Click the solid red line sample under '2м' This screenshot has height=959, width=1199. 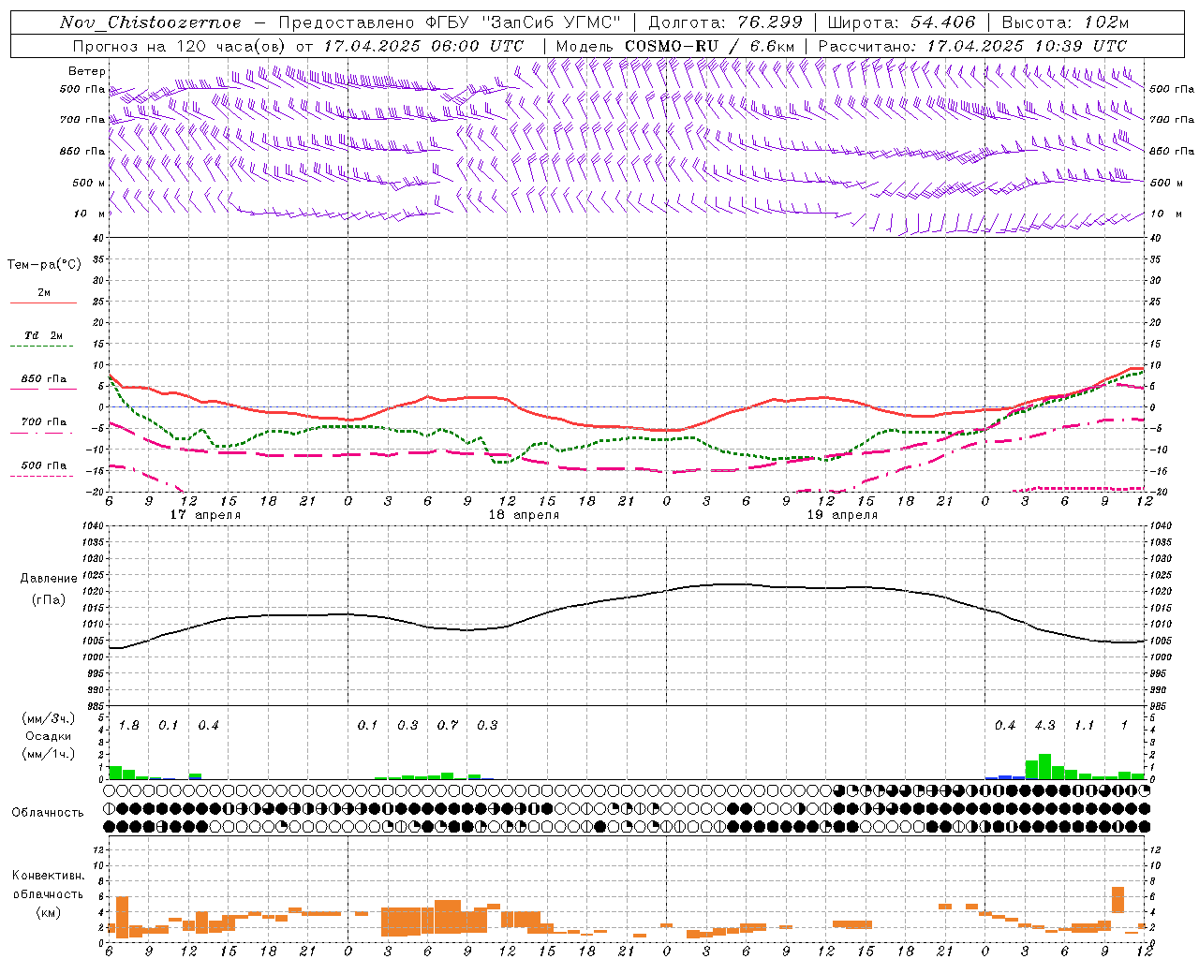coord(43,302)
